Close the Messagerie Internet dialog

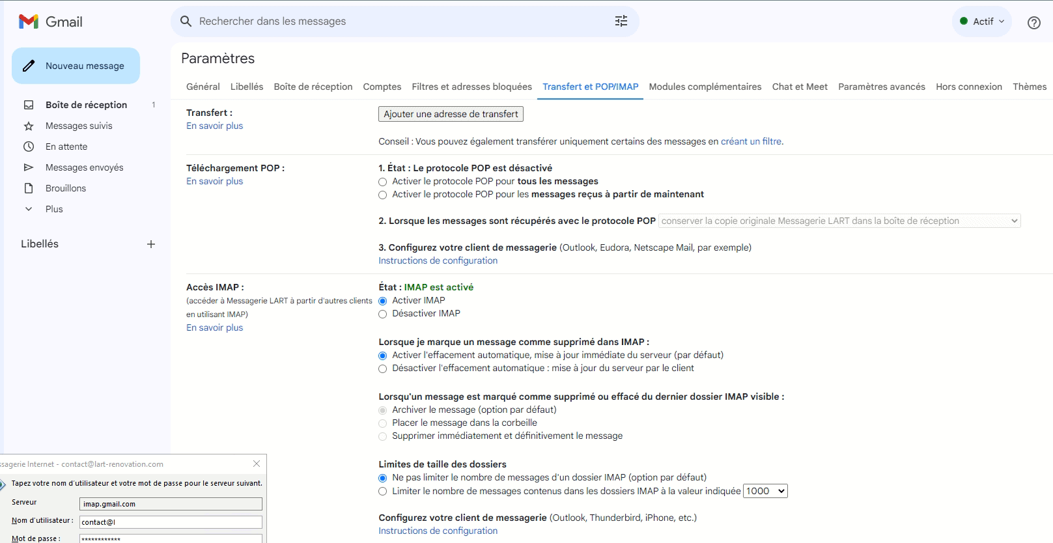point(257,464)
